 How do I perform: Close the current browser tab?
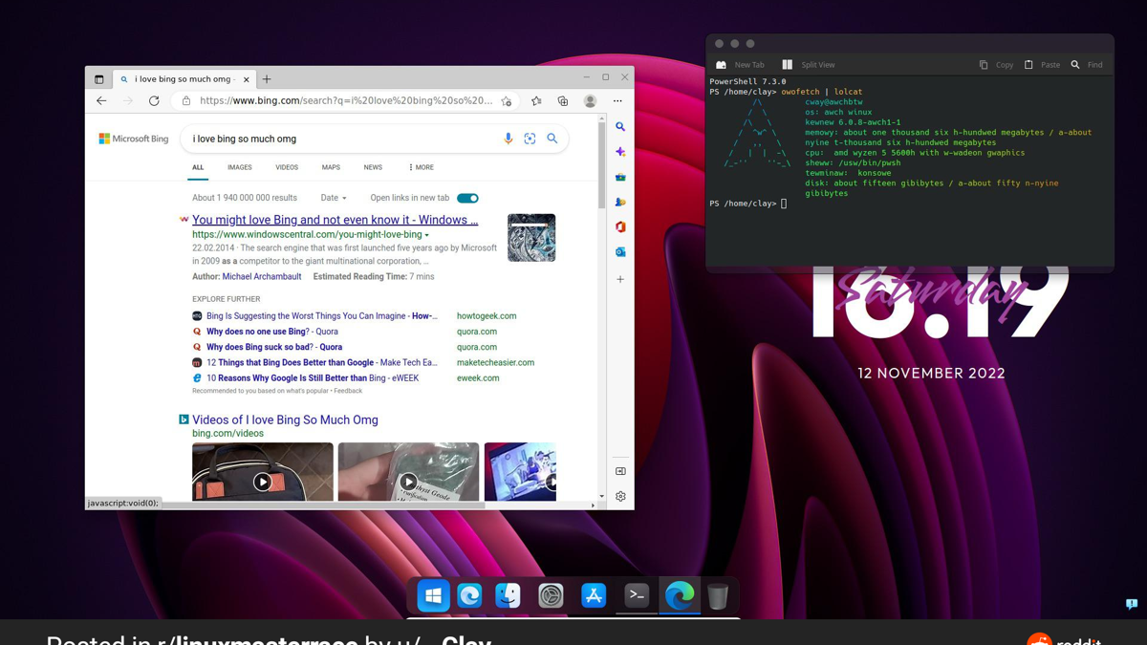pos(247,79)
